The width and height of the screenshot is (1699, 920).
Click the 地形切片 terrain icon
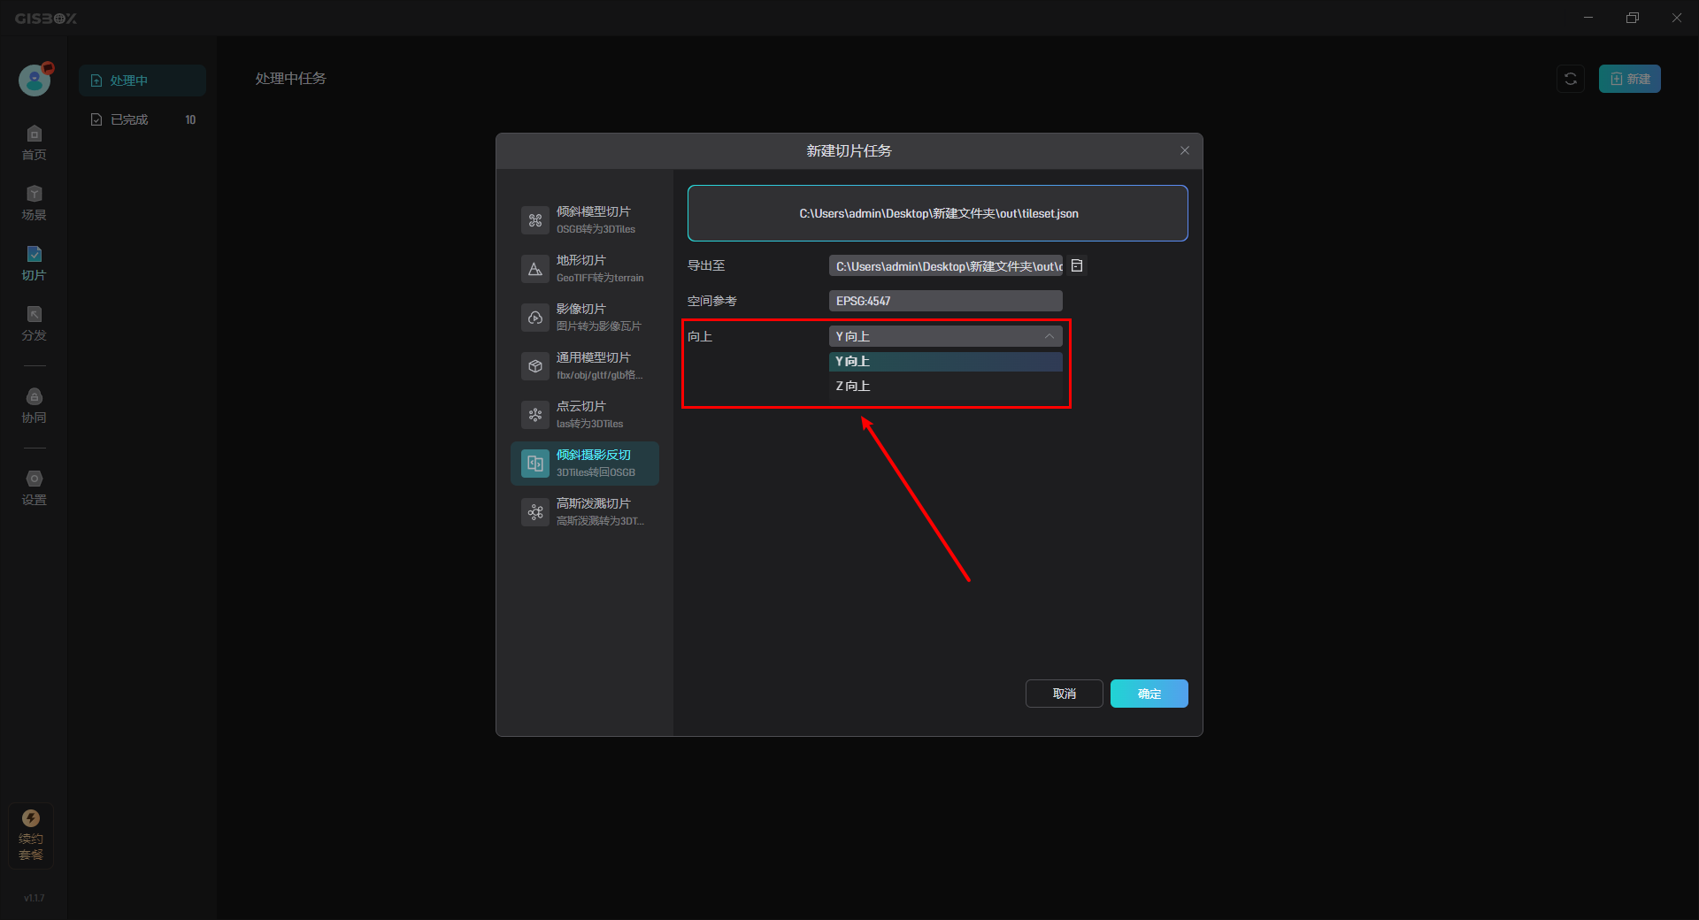pyautogui.click(x=535, y=269)
